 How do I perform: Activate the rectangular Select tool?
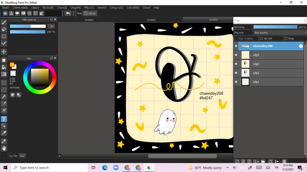(4, 82)
